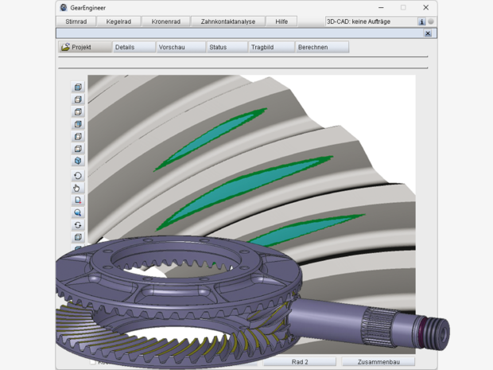Click the blue info icon near 3D-CAD
This screenshot has height=370, width=493.
click(x=421, y=21)
